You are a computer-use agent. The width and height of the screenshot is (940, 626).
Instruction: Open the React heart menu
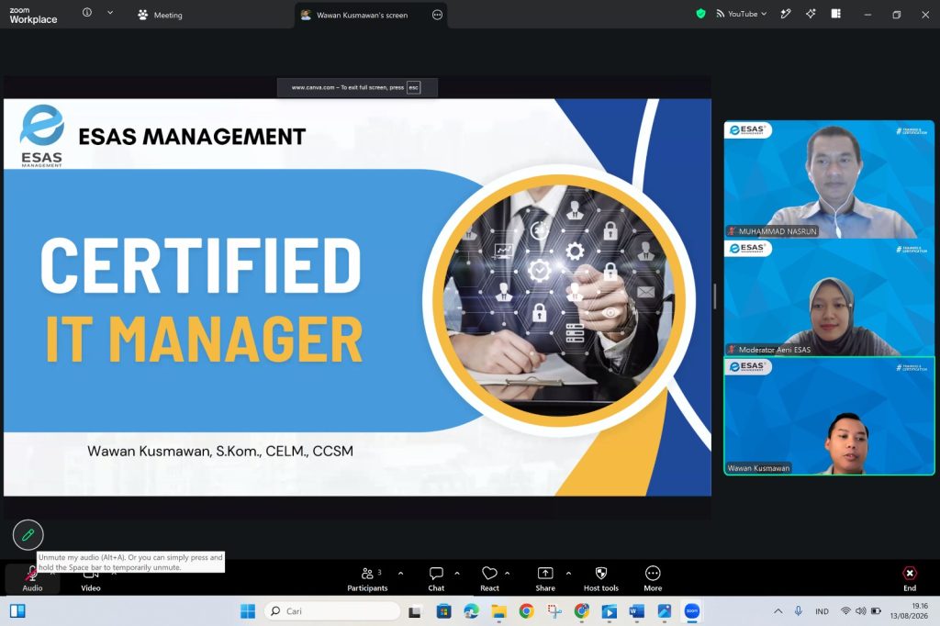[x=490, y=579]
